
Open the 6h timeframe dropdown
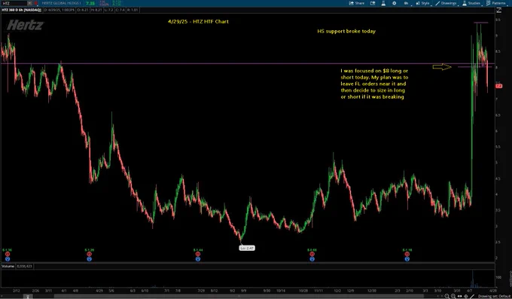407,3
